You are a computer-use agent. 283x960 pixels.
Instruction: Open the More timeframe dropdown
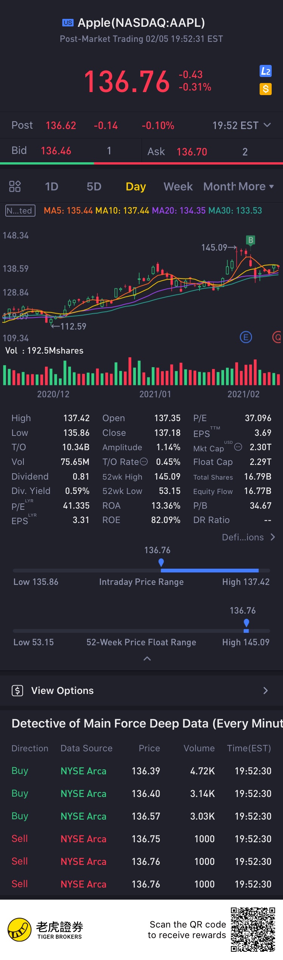tap(256, 186)
